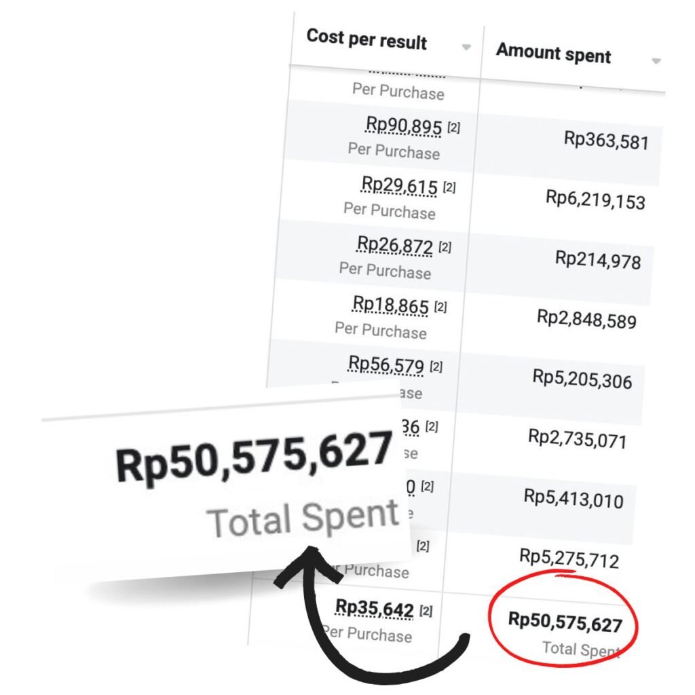Click the Rp6,219,153 amount spent cell
This screenshot has width=695, height=695.
click(595, 200)
